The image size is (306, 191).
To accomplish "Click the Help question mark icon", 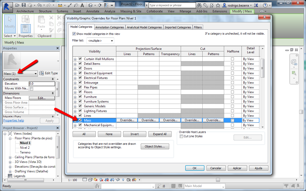I will click(x=265, y=5).
